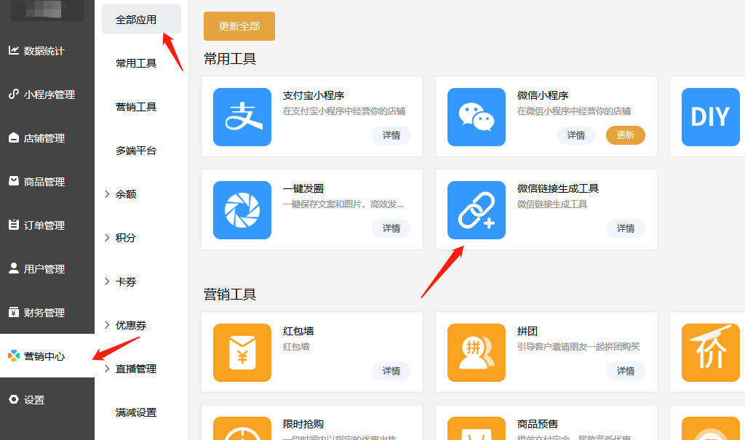Click 积分 label in submenu
This screenshot has width=745, height=440.
[126, 238]
